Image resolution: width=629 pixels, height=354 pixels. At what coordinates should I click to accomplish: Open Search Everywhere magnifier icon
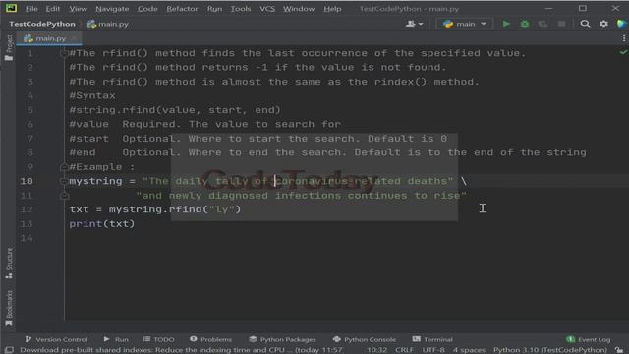pyautogui.click(x=585, y=24)
